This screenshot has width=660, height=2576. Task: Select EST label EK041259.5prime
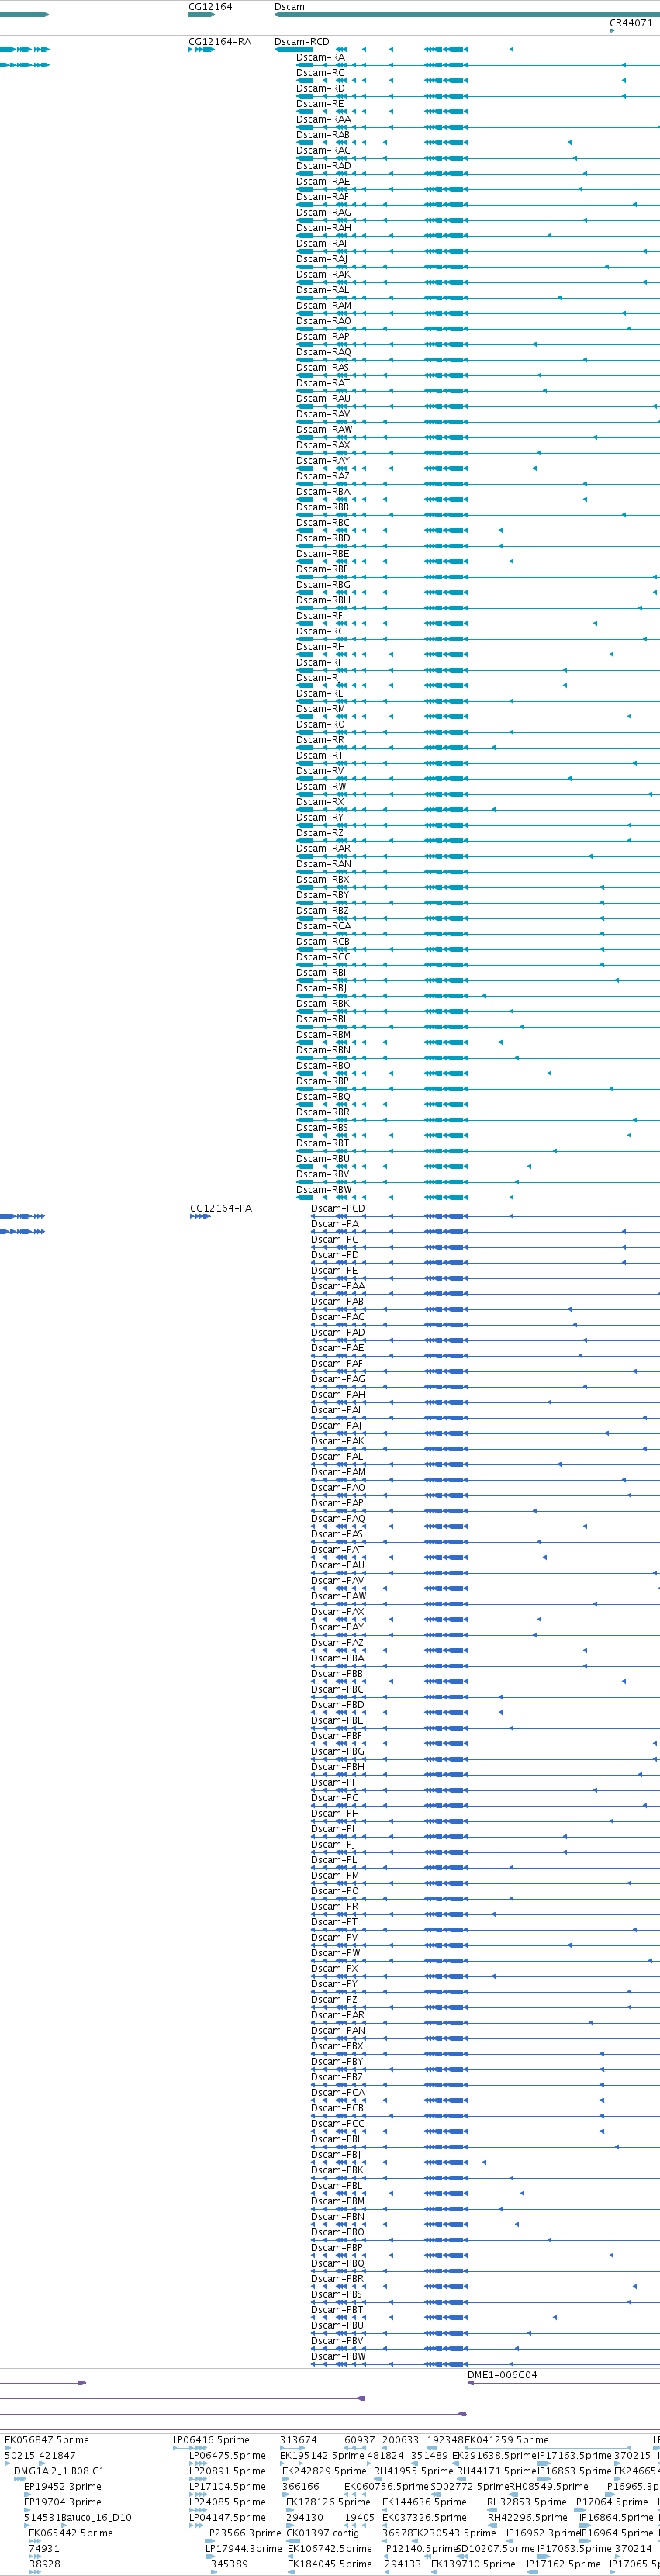click(x=506, y=2440)
